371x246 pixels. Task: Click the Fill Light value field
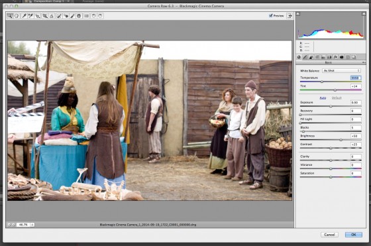coord(356,119)
